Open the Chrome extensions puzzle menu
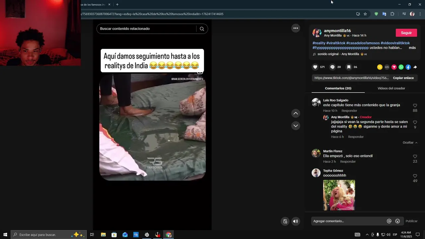425x239 pixels. [392, 14]
